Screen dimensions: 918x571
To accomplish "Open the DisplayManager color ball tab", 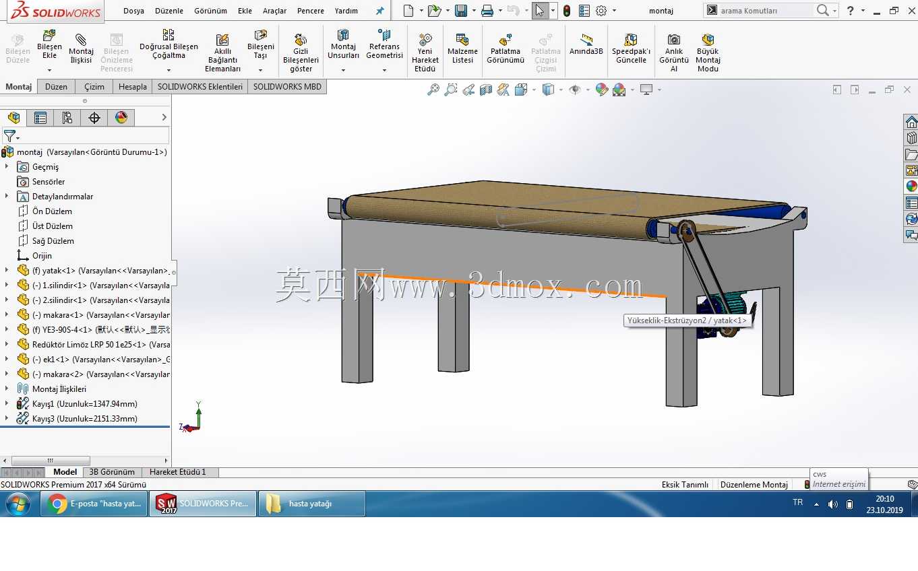I will point(121,118).
